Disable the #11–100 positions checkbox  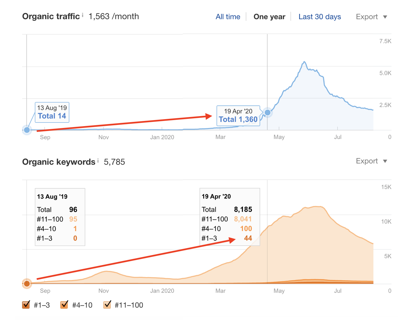[x=107, y=305]
